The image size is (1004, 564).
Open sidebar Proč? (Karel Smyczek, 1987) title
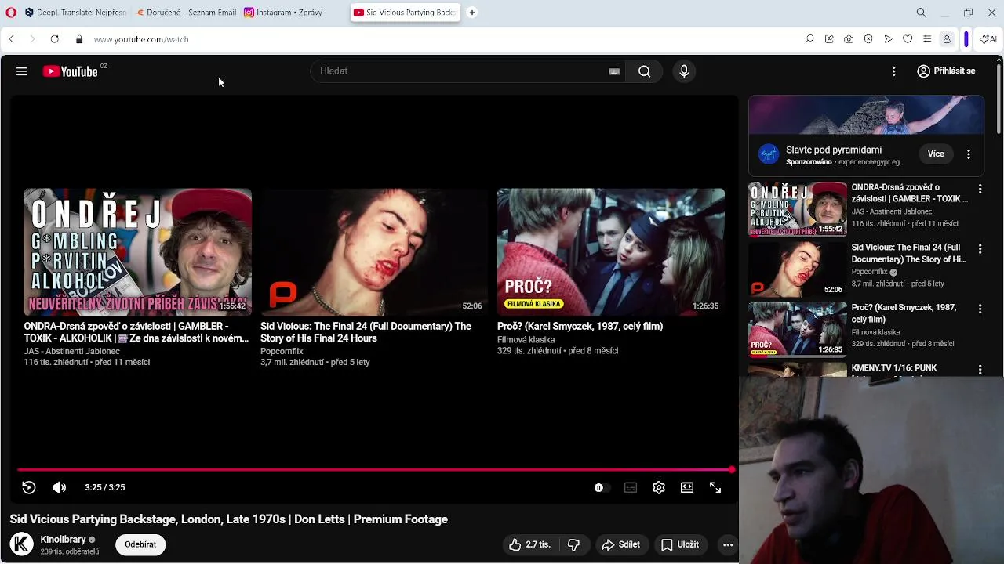tap(904, 313)
